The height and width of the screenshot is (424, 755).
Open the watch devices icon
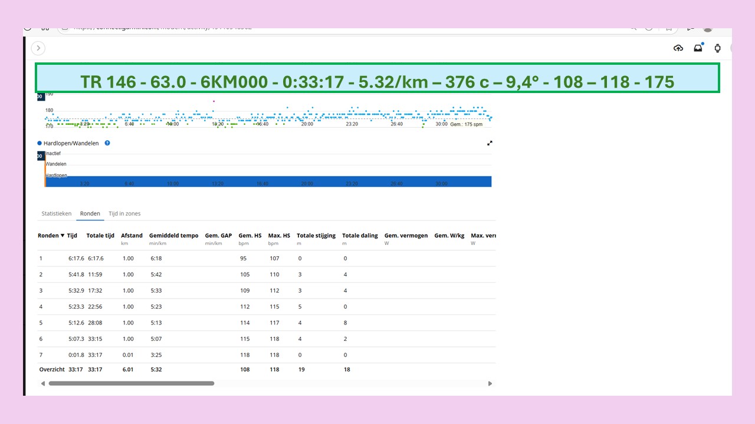pos(718,48)
